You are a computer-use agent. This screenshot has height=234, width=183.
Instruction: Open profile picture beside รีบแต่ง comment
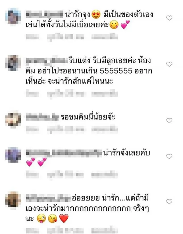click(13, 63)
